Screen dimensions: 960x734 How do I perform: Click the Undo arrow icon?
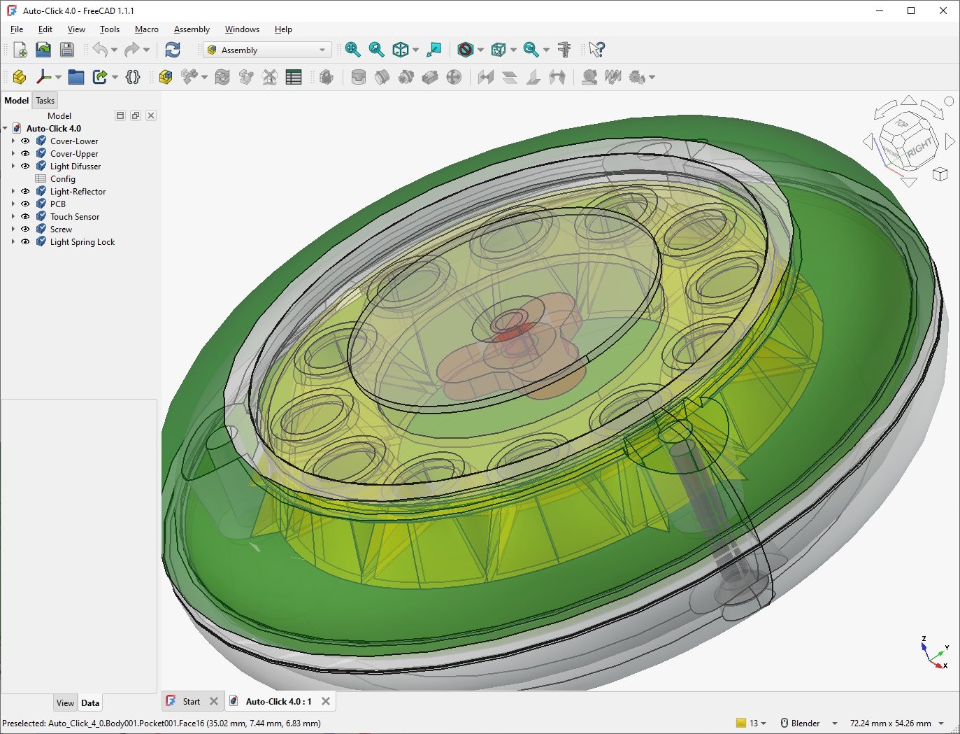click(x=100, y=50)
